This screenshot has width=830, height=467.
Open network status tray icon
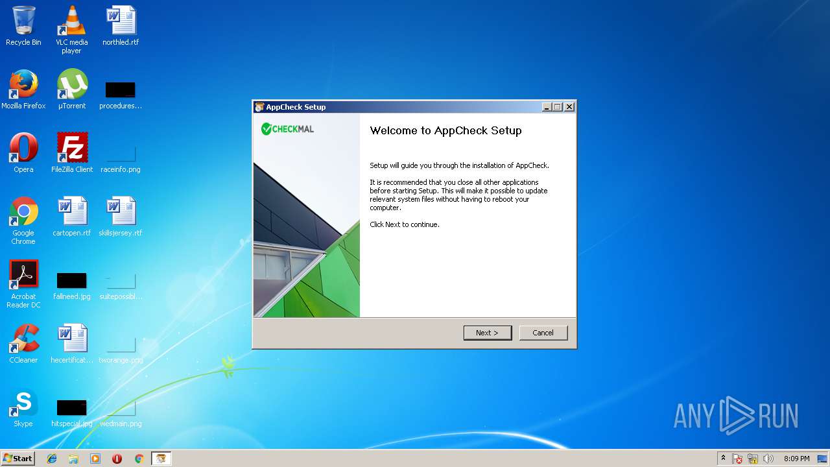pyautogui.click(x=753, y=459)
